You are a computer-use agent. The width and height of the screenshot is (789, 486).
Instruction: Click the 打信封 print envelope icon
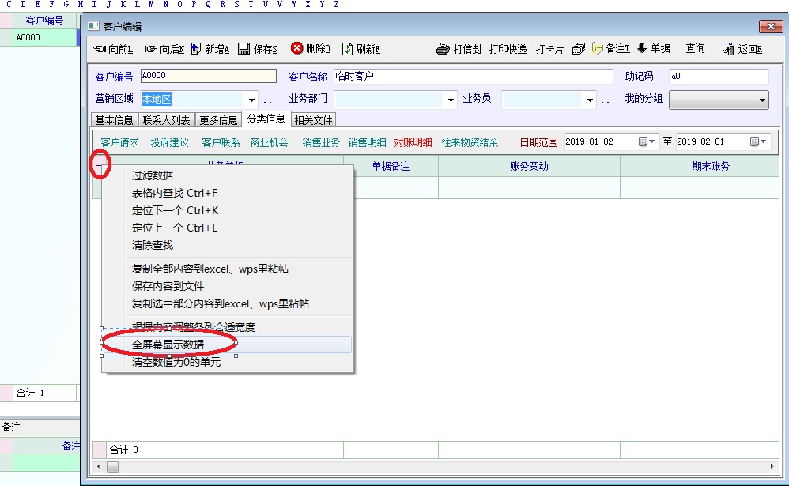pos(444,49)
